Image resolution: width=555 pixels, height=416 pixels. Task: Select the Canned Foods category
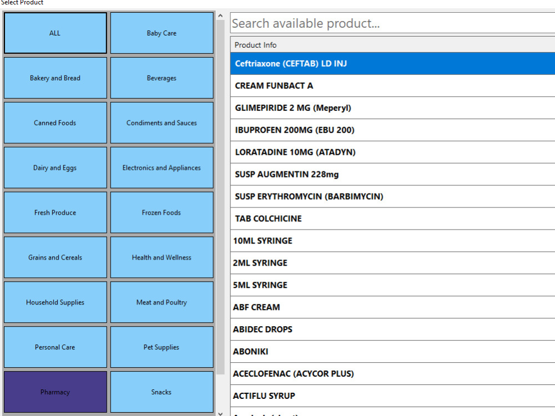[x=55, y=123]
